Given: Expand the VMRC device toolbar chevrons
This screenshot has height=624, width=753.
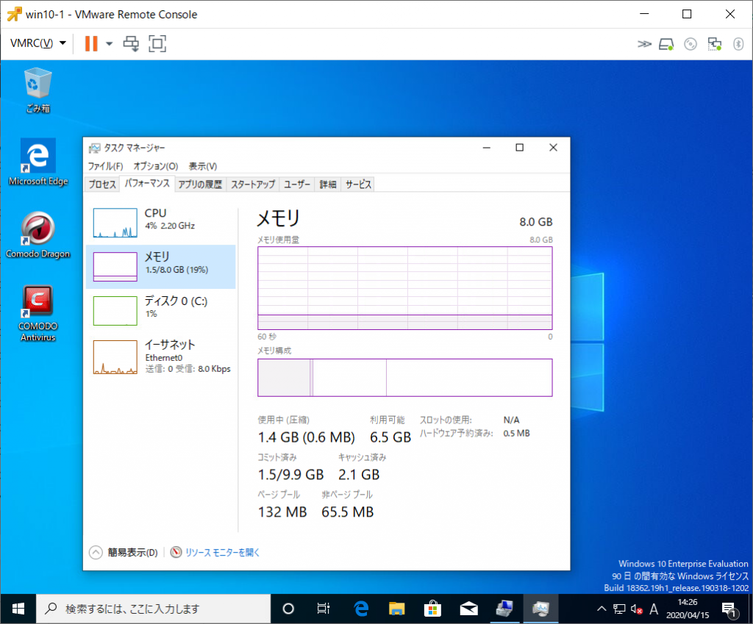Looking at the screenshot, I should 644,44.
